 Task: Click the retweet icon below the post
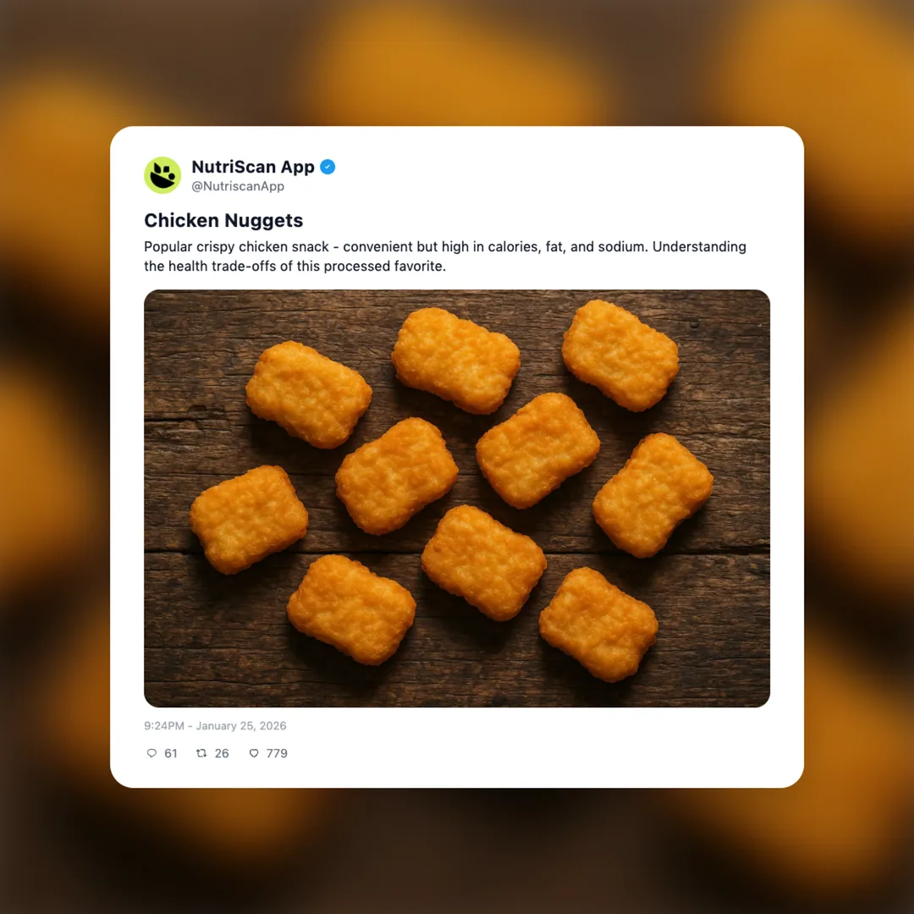(x=203, y=753)
